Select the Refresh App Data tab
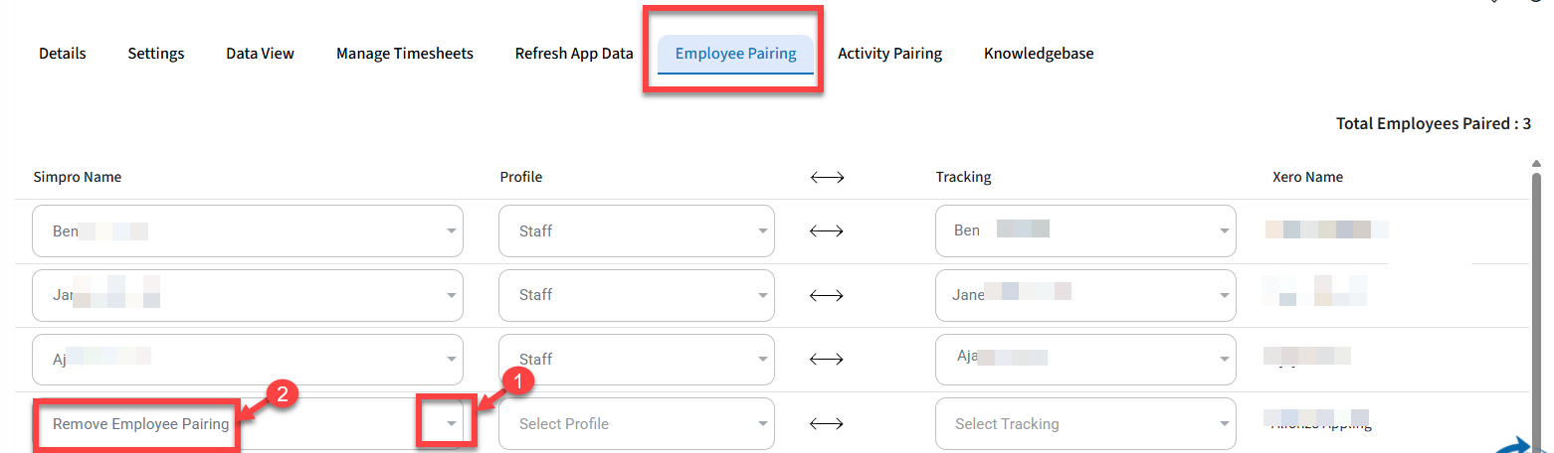 [574, 54]
